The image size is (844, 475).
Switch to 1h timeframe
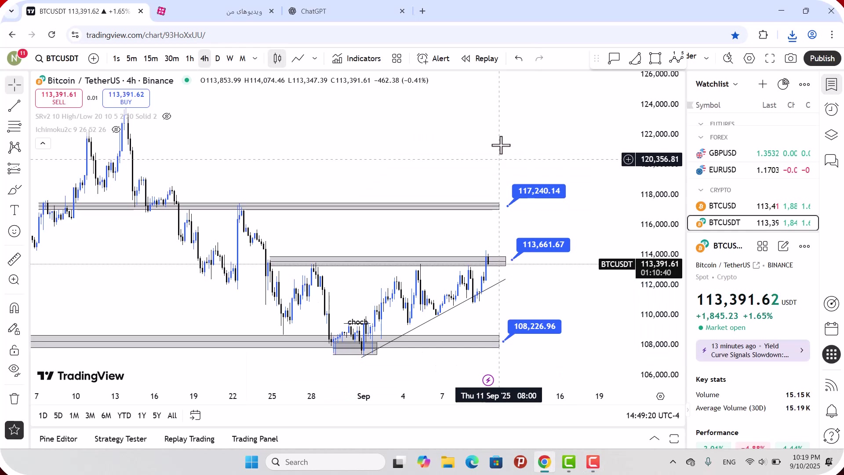[x=189, y=58]
